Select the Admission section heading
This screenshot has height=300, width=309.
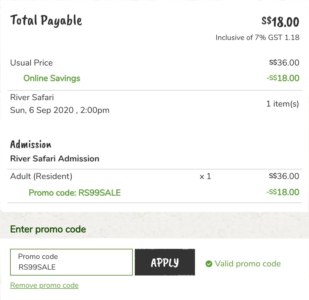[31, 144]
